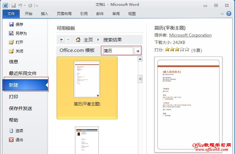Click 退出 to exit Word
Viewport: 235px width, 154px height.
click(x=16, y=140)
